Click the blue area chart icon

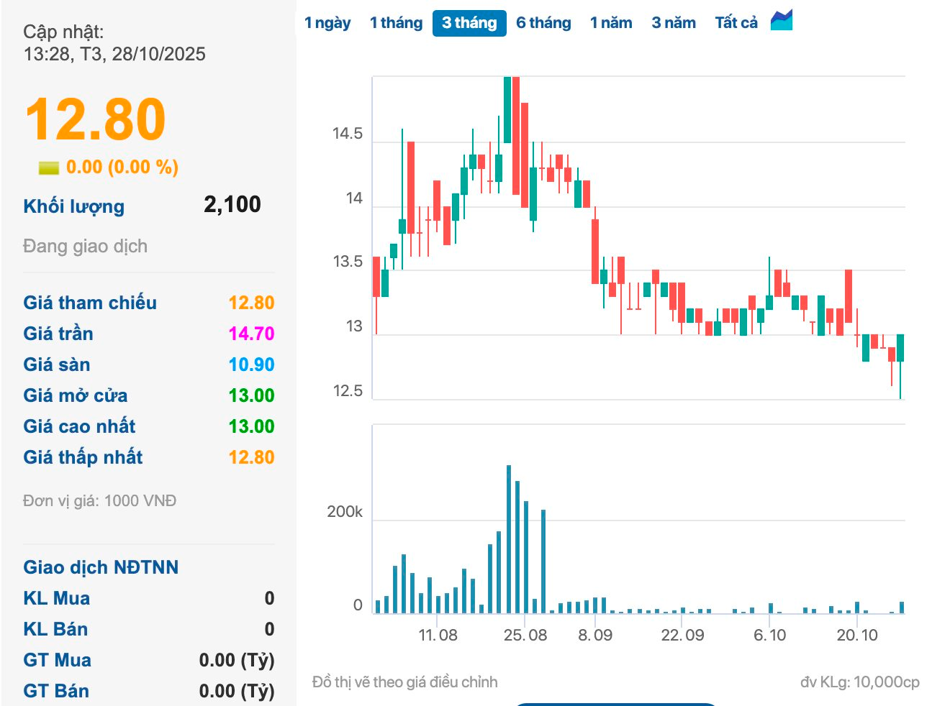click(782, 21)
